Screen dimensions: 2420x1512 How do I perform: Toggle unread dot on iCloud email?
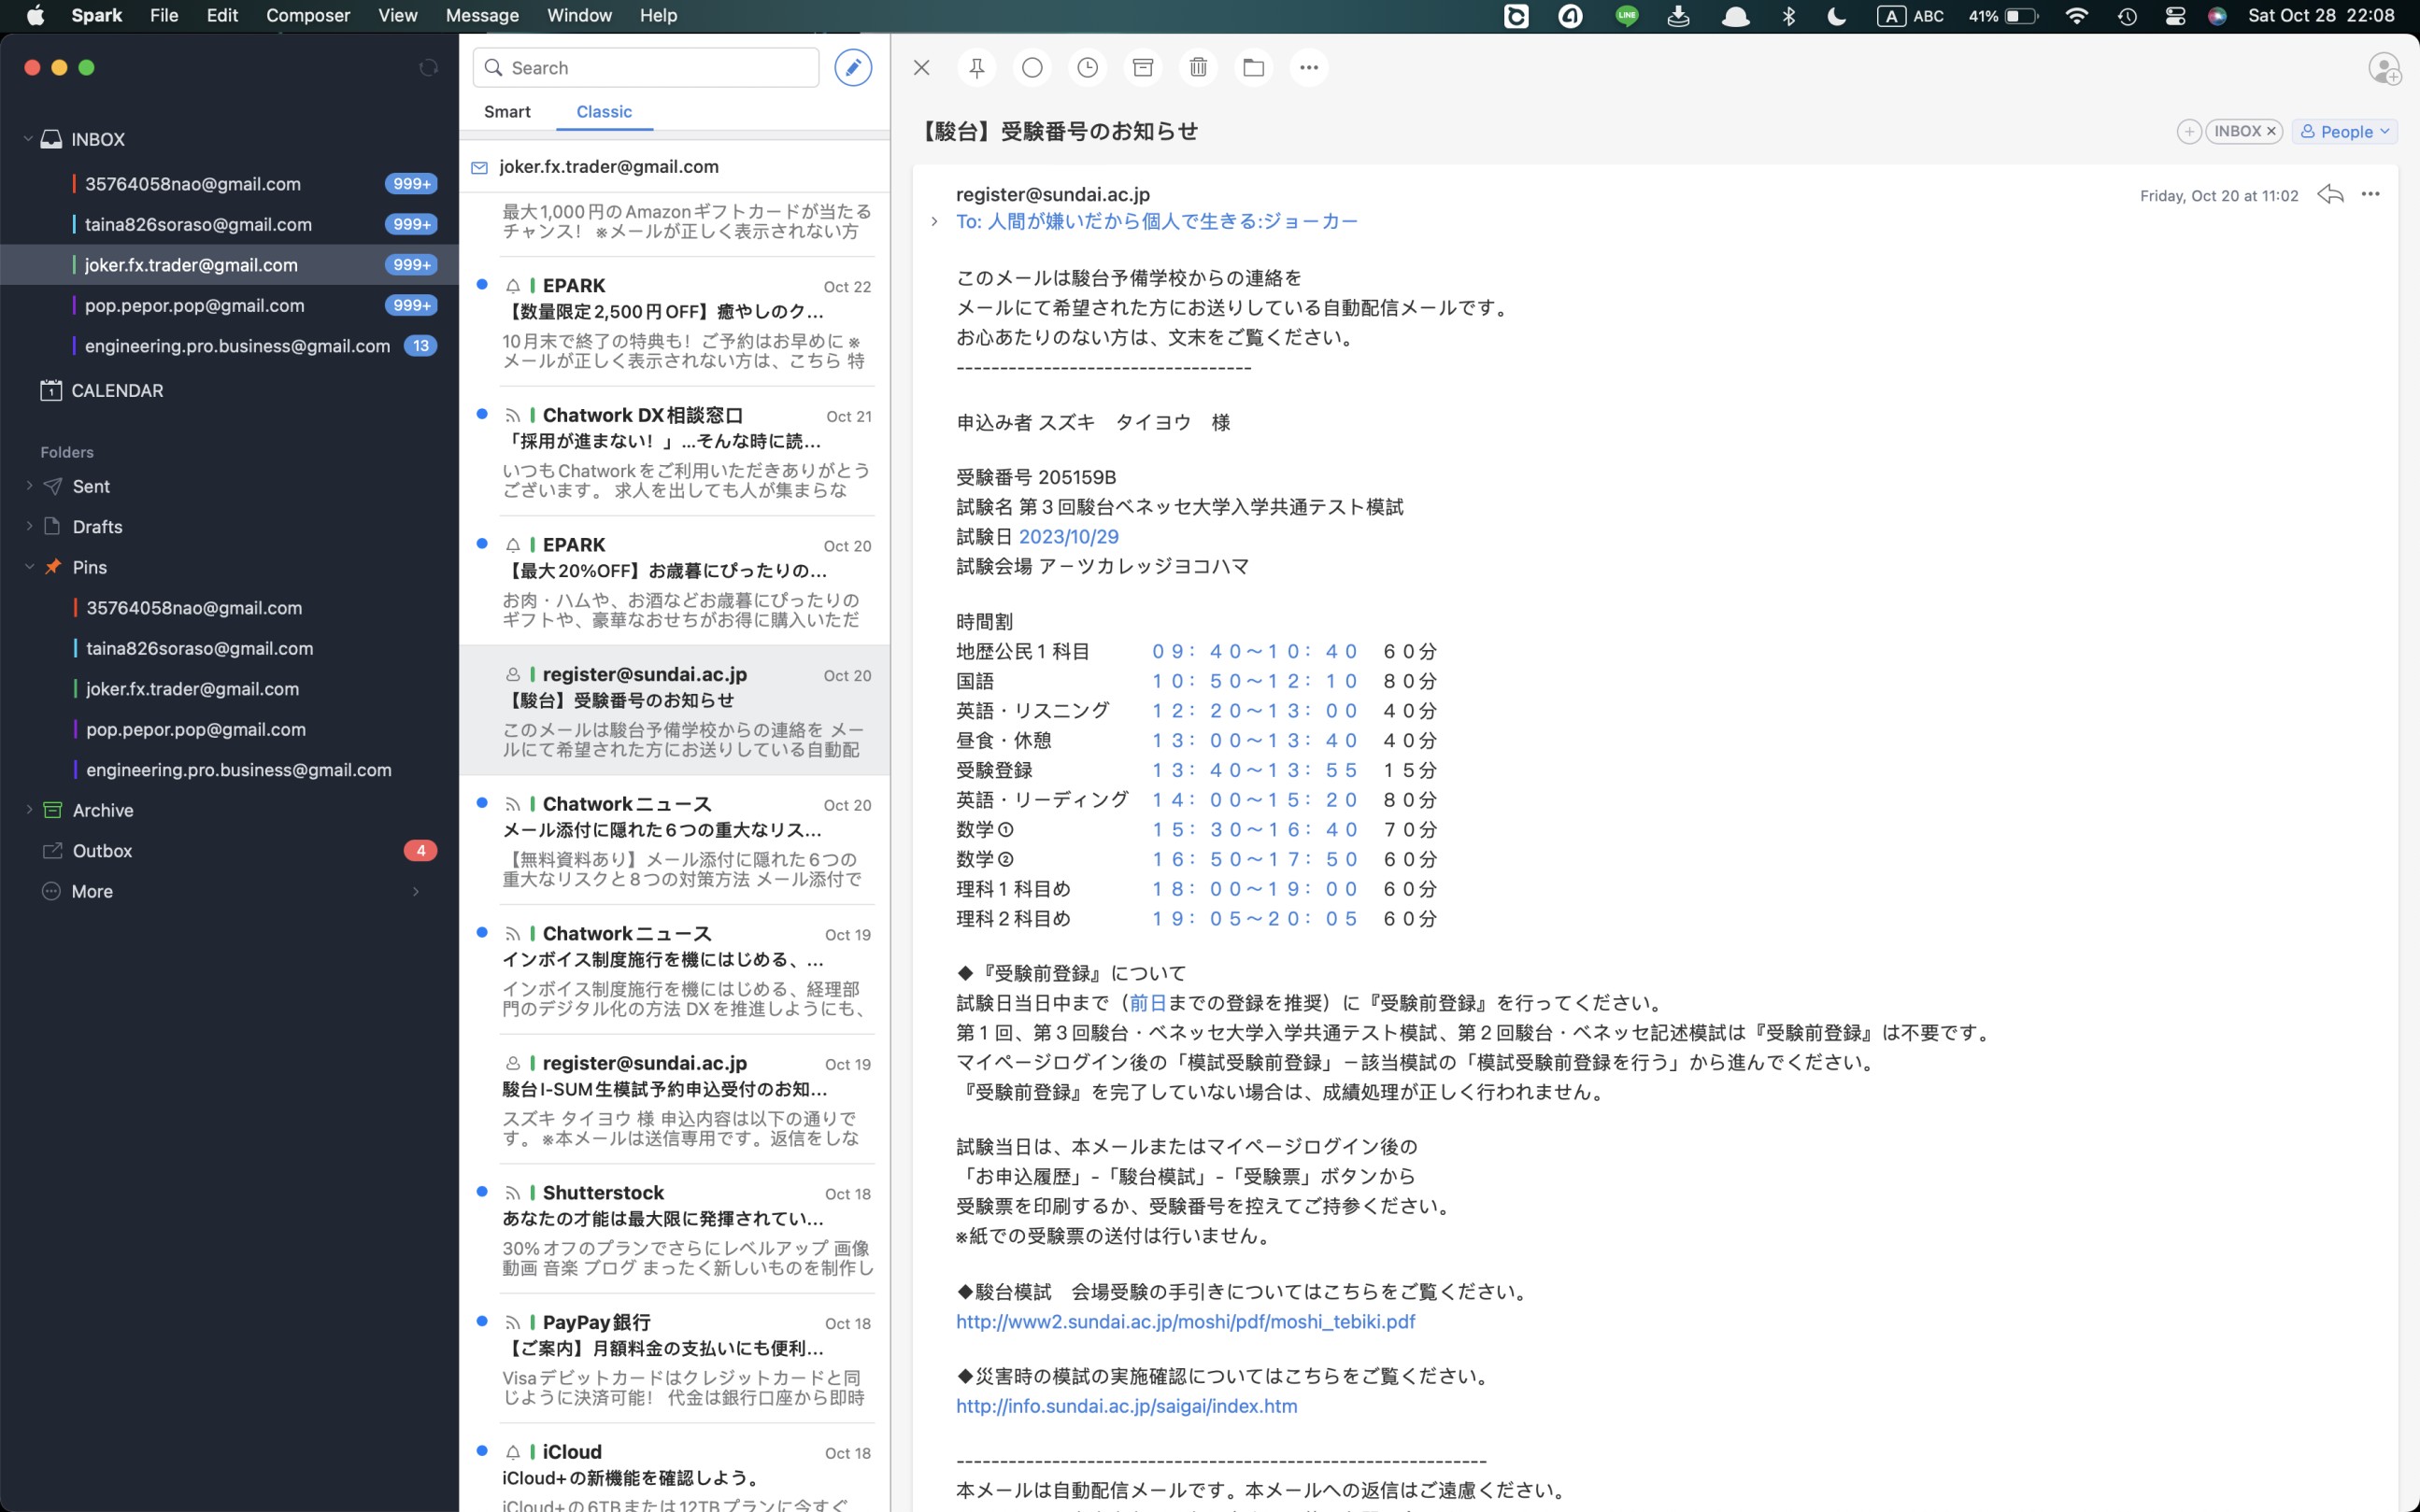(482, 1450)
